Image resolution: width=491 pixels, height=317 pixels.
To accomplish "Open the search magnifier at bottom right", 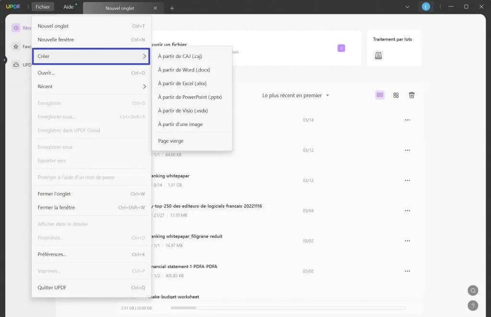I will point(473,290).
